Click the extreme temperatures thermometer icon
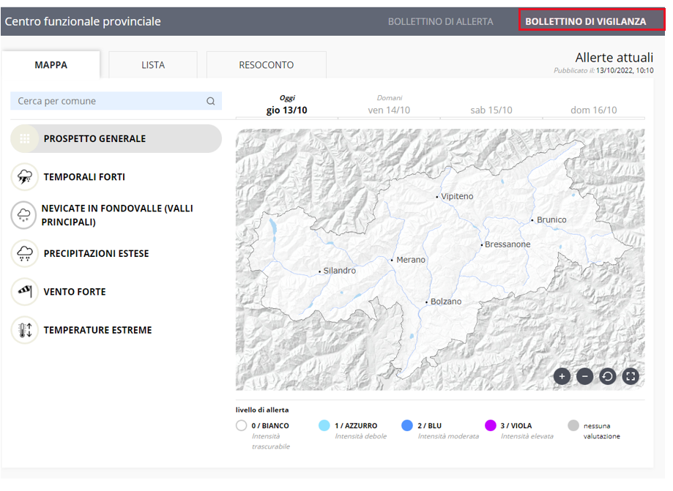The width and height of the screenshot is (673, 491). [x=25, y=330]
